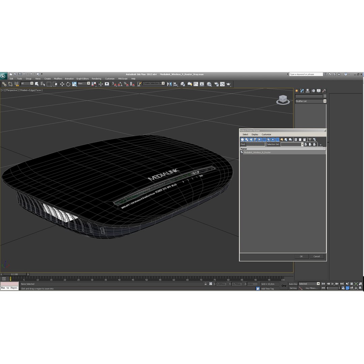The image size is (364, 364).
Task: Click Go to End playback button
Action: (x=342, y=284)
